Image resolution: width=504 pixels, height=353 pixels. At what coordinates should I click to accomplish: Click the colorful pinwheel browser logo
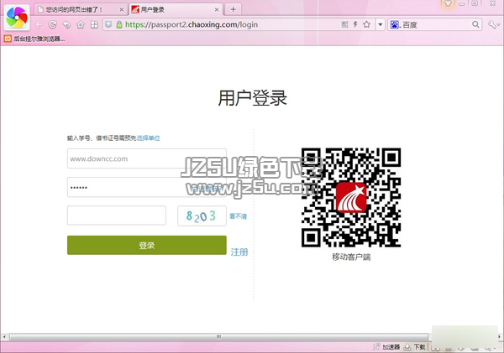point(17,18)
